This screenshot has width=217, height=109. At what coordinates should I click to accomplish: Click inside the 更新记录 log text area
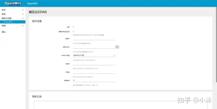[x=121, y=105]
